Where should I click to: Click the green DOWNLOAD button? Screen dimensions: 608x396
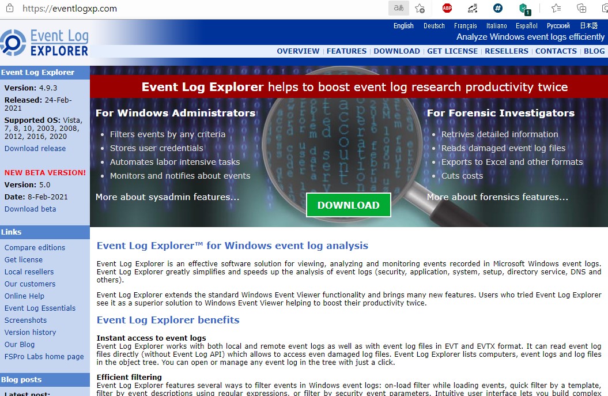[x=348, y=205]
